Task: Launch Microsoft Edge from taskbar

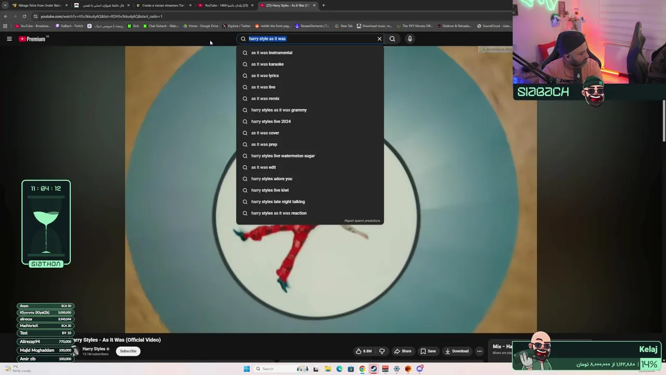Action: click(x=339, y=369)
